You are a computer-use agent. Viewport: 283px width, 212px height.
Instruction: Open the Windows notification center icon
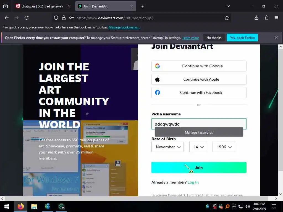point(274,206)
